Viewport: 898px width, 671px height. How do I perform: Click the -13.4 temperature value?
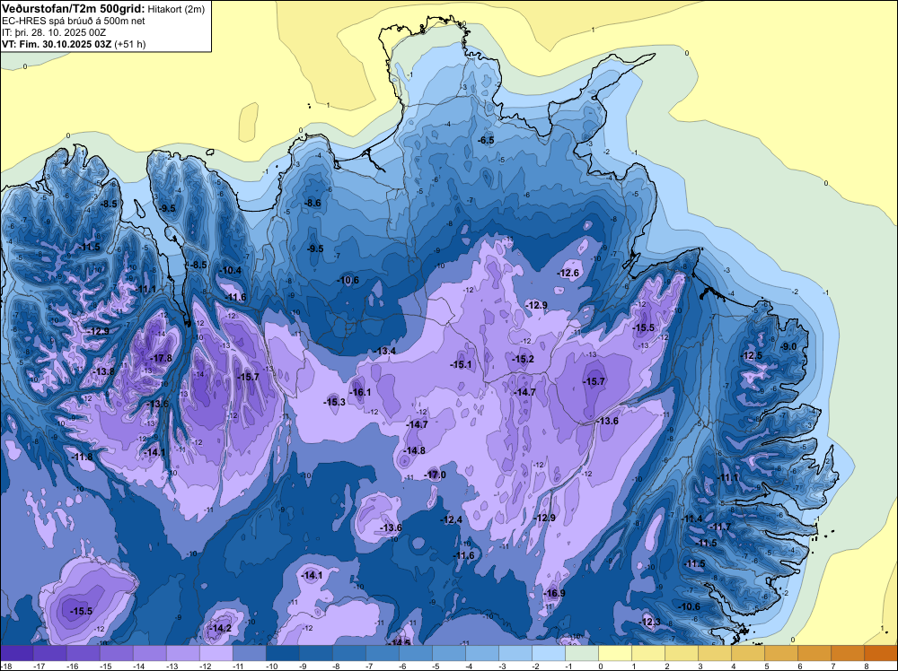[384, 351]
